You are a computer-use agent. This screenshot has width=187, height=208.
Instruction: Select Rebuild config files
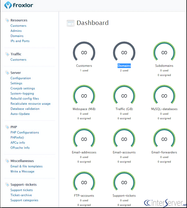pos(24,98)
